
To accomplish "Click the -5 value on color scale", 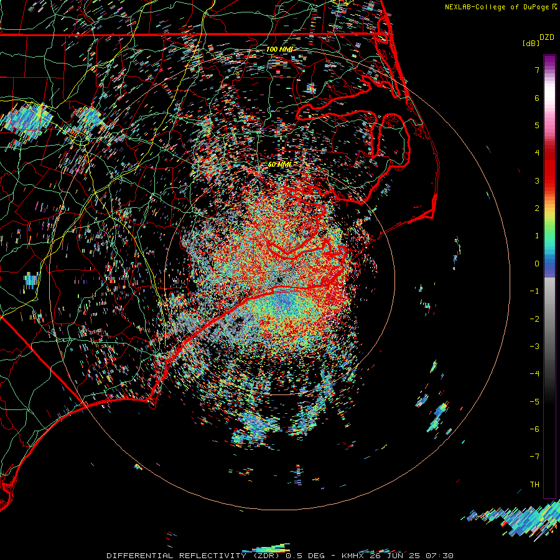I will (534, 402).
